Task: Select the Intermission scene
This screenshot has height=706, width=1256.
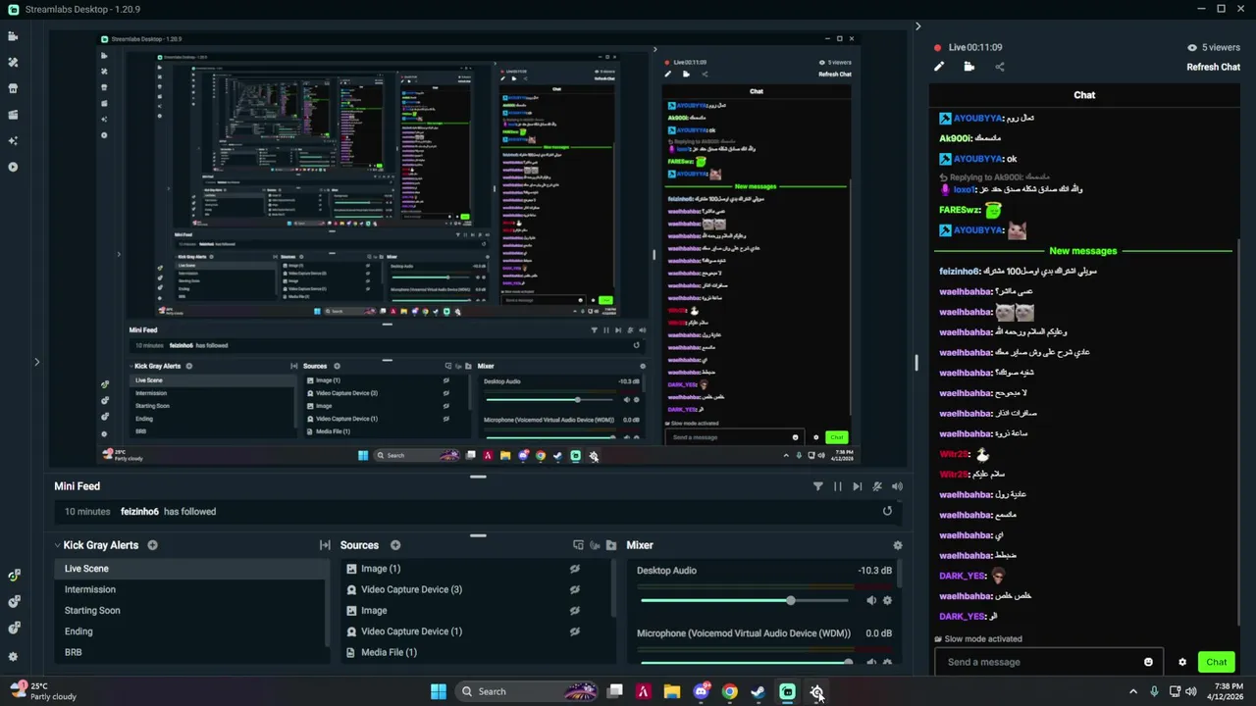Action: point(191,589)
